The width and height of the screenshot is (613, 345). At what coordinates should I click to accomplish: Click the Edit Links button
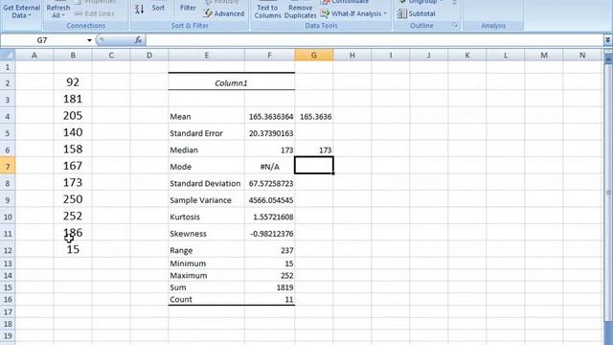click(94, 13)
